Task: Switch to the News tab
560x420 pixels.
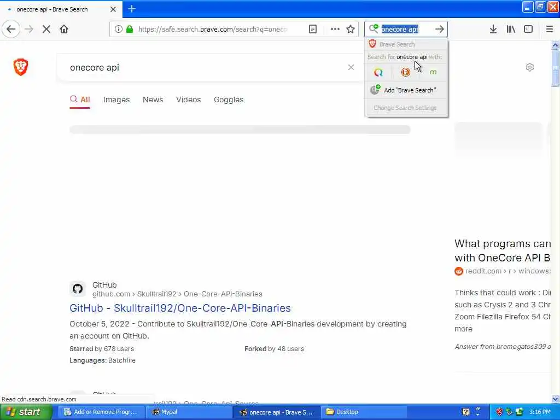Action: point(153,100)
